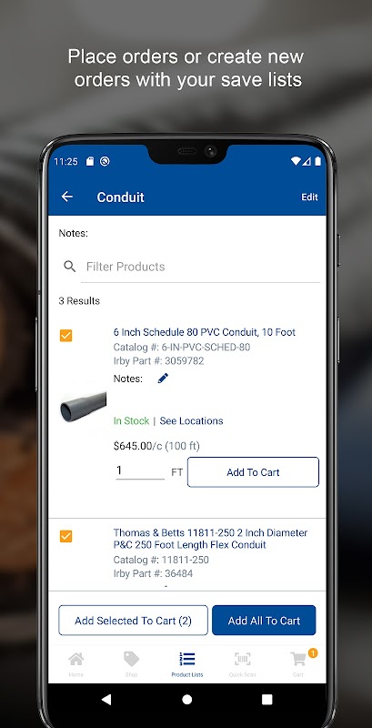Focus the Filter Products search field
The image size is (372, 728).
200,267
